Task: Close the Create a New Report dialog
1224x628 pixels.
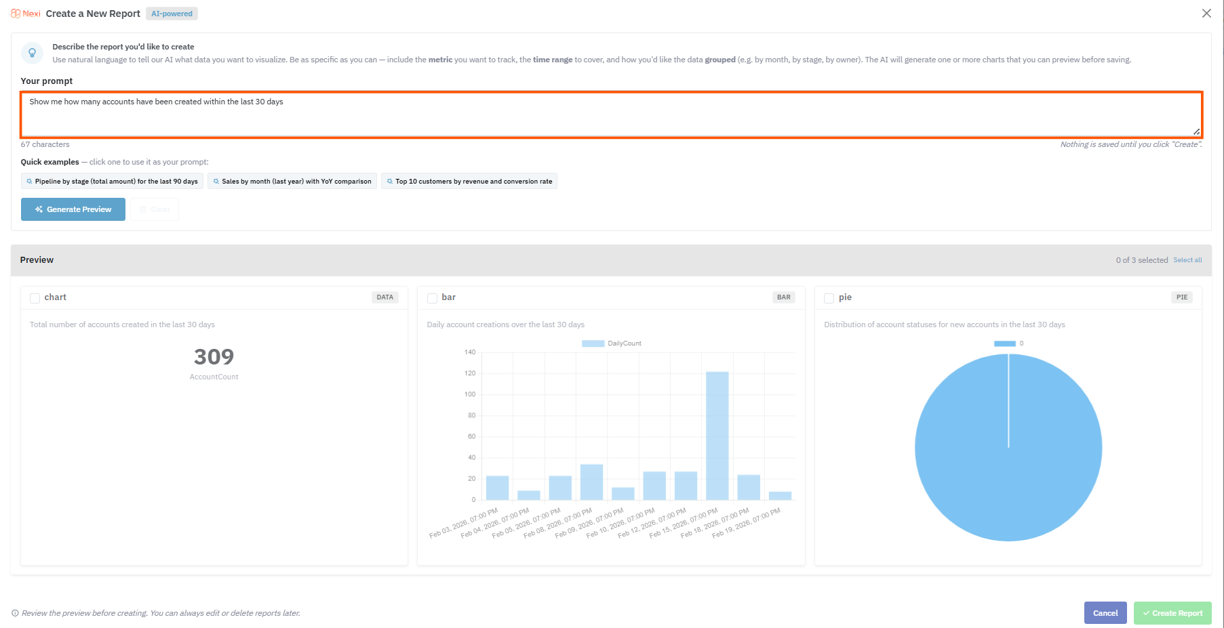Action: (x=1206, y=14)
